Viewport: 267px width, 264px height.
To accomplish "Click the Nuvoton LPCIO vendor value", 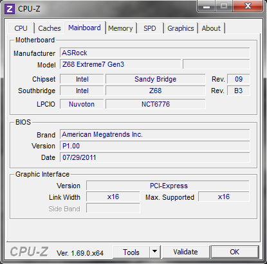I will (82, 104).
